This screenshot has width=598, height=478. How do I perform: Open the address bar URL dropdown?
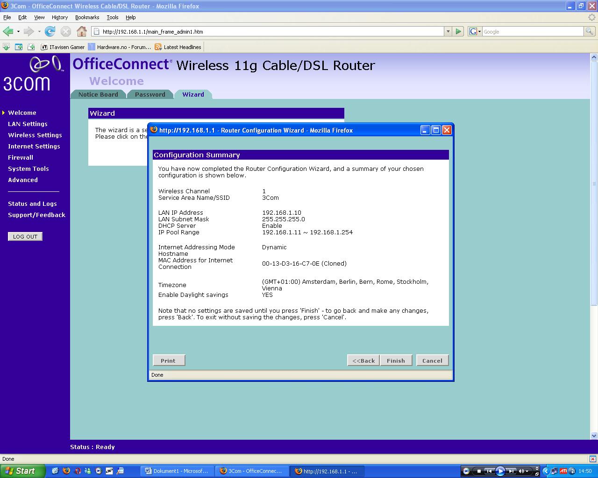(448, 31)
